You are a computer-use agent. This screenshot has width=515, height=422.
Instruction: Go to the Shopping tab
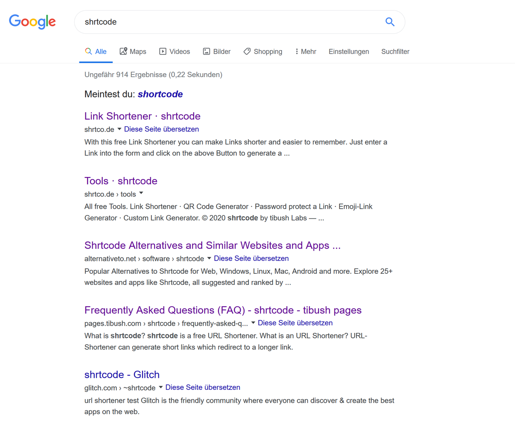[x=263, y=51]
